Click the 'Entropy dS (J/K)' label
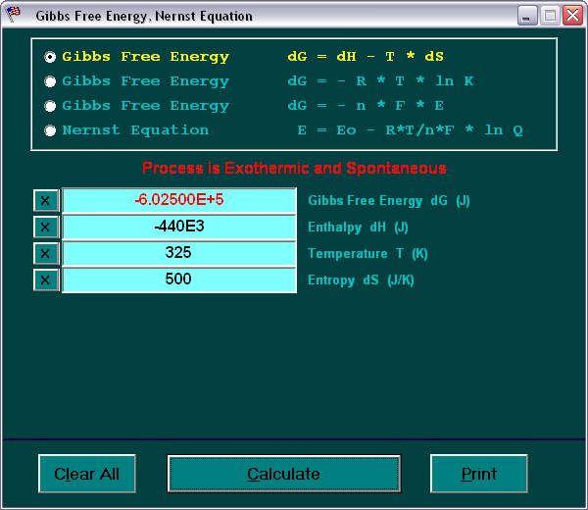This screenshot has width=588, height=510. (361, 280)
